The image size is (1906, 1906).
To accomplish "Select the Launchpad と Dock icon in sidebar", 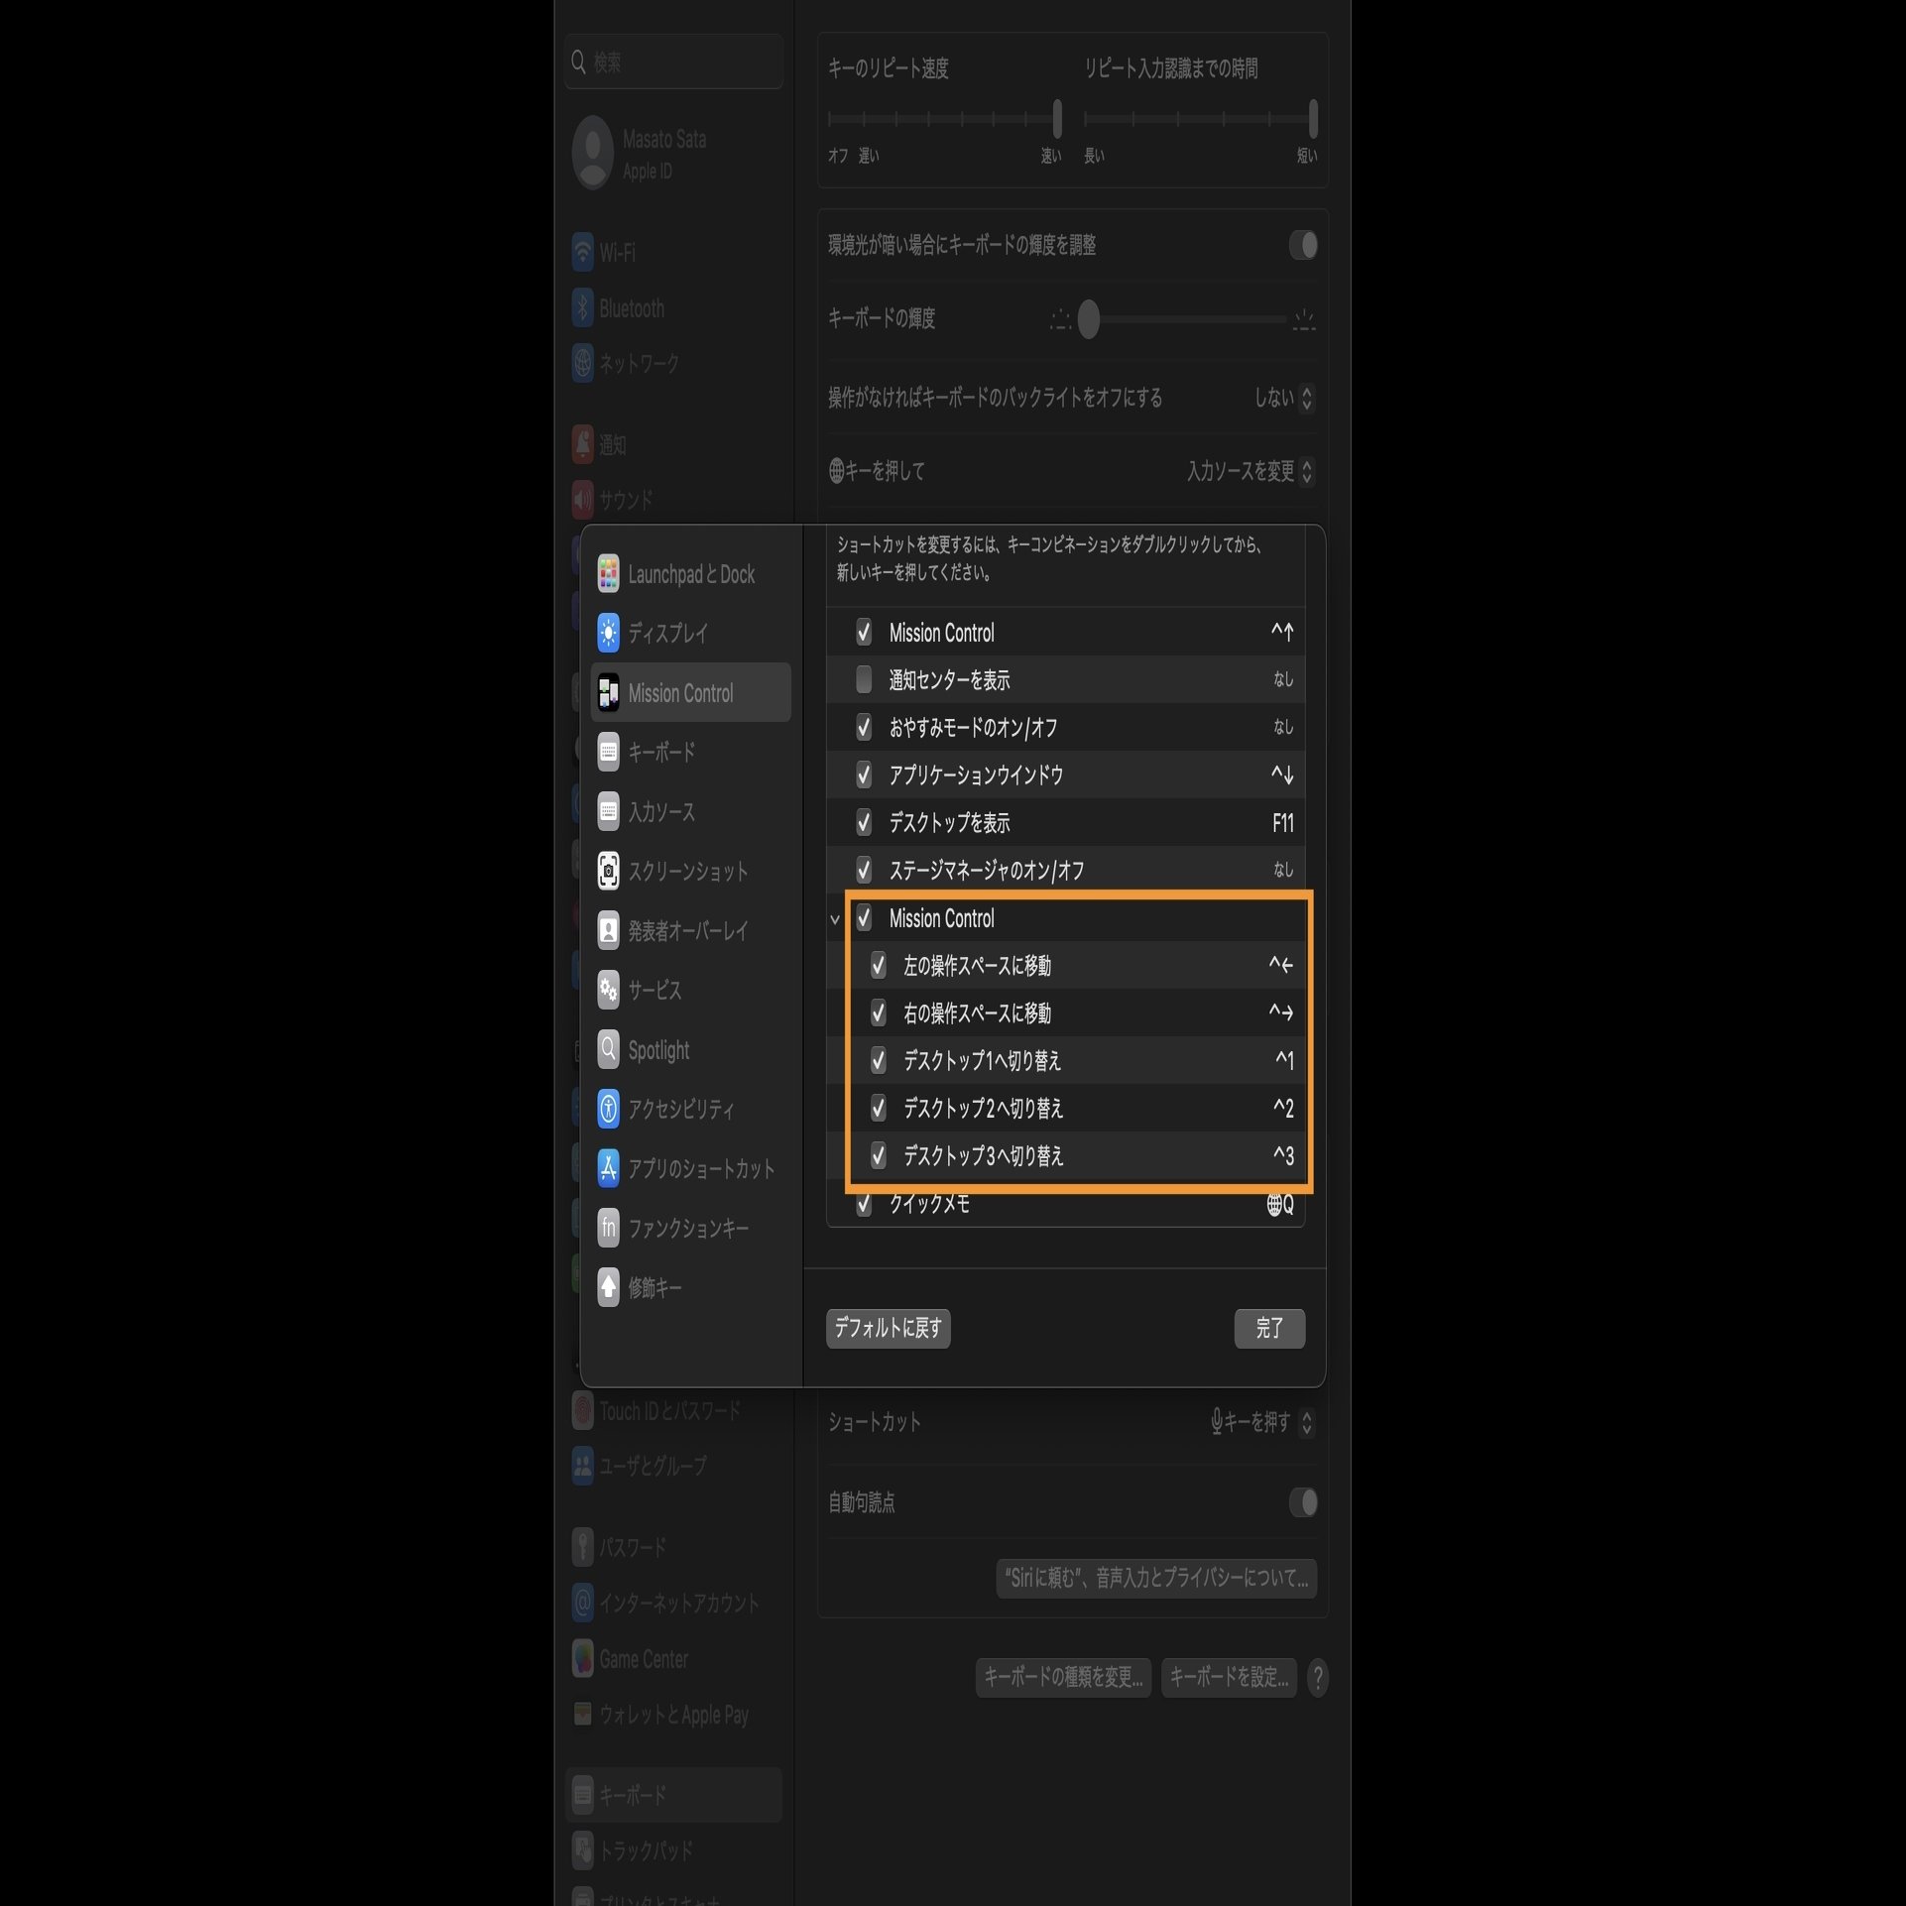I will point(608,574).
